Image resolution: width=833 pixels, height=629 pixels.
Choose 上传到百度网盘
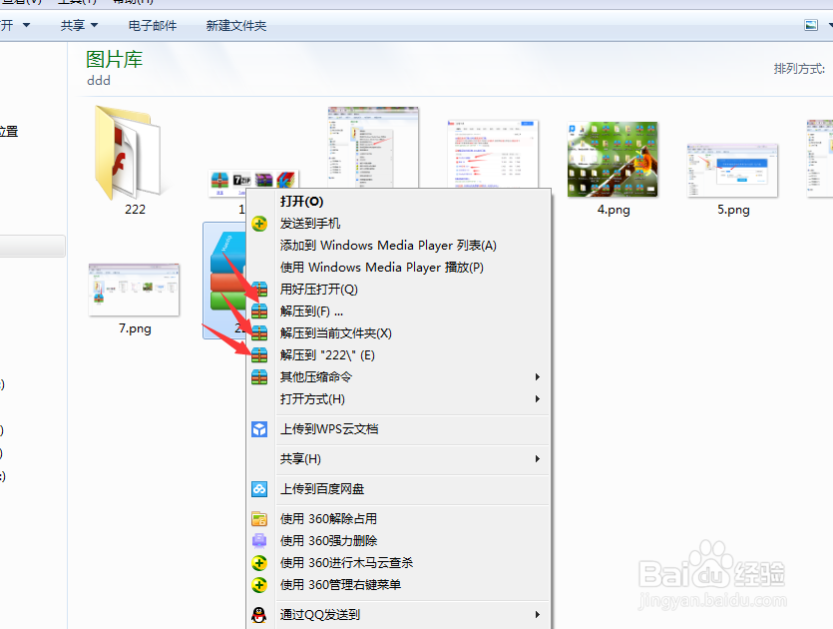pos(399,488)
